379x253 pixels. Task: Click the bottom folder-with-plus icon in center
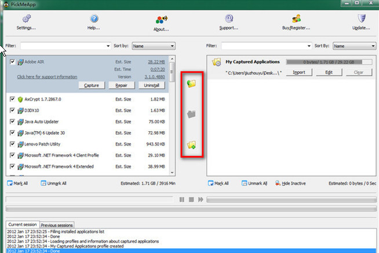pyautogui.click(x=191, y=145)
